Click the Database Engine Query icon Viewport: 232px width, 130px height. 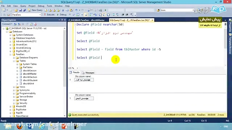tap(46, 10)
